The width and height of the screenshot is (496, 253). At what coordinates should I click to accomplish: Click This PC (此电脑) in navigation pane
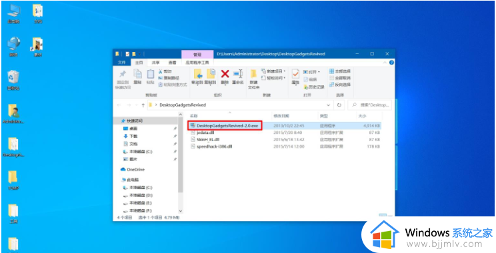[133, 180]
